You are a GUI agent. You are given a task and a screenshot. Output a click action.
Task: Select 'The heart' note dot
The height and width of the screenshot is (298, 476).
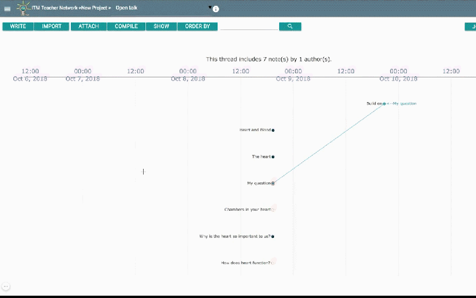[x=273, y=157]
